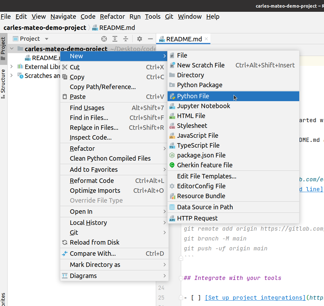The width and height of the screenshot is (324, 306).
Task: Open the Run menu
Action: [135, 17]
